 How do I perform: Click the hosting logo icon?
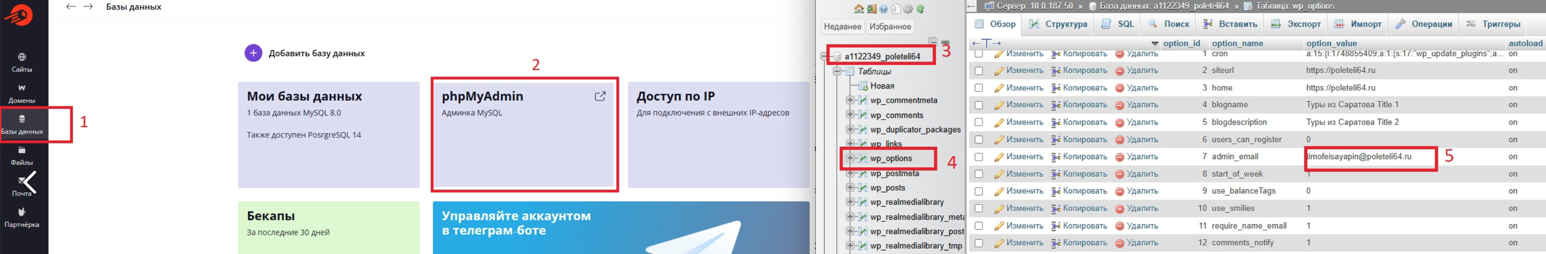click(18, 14)
